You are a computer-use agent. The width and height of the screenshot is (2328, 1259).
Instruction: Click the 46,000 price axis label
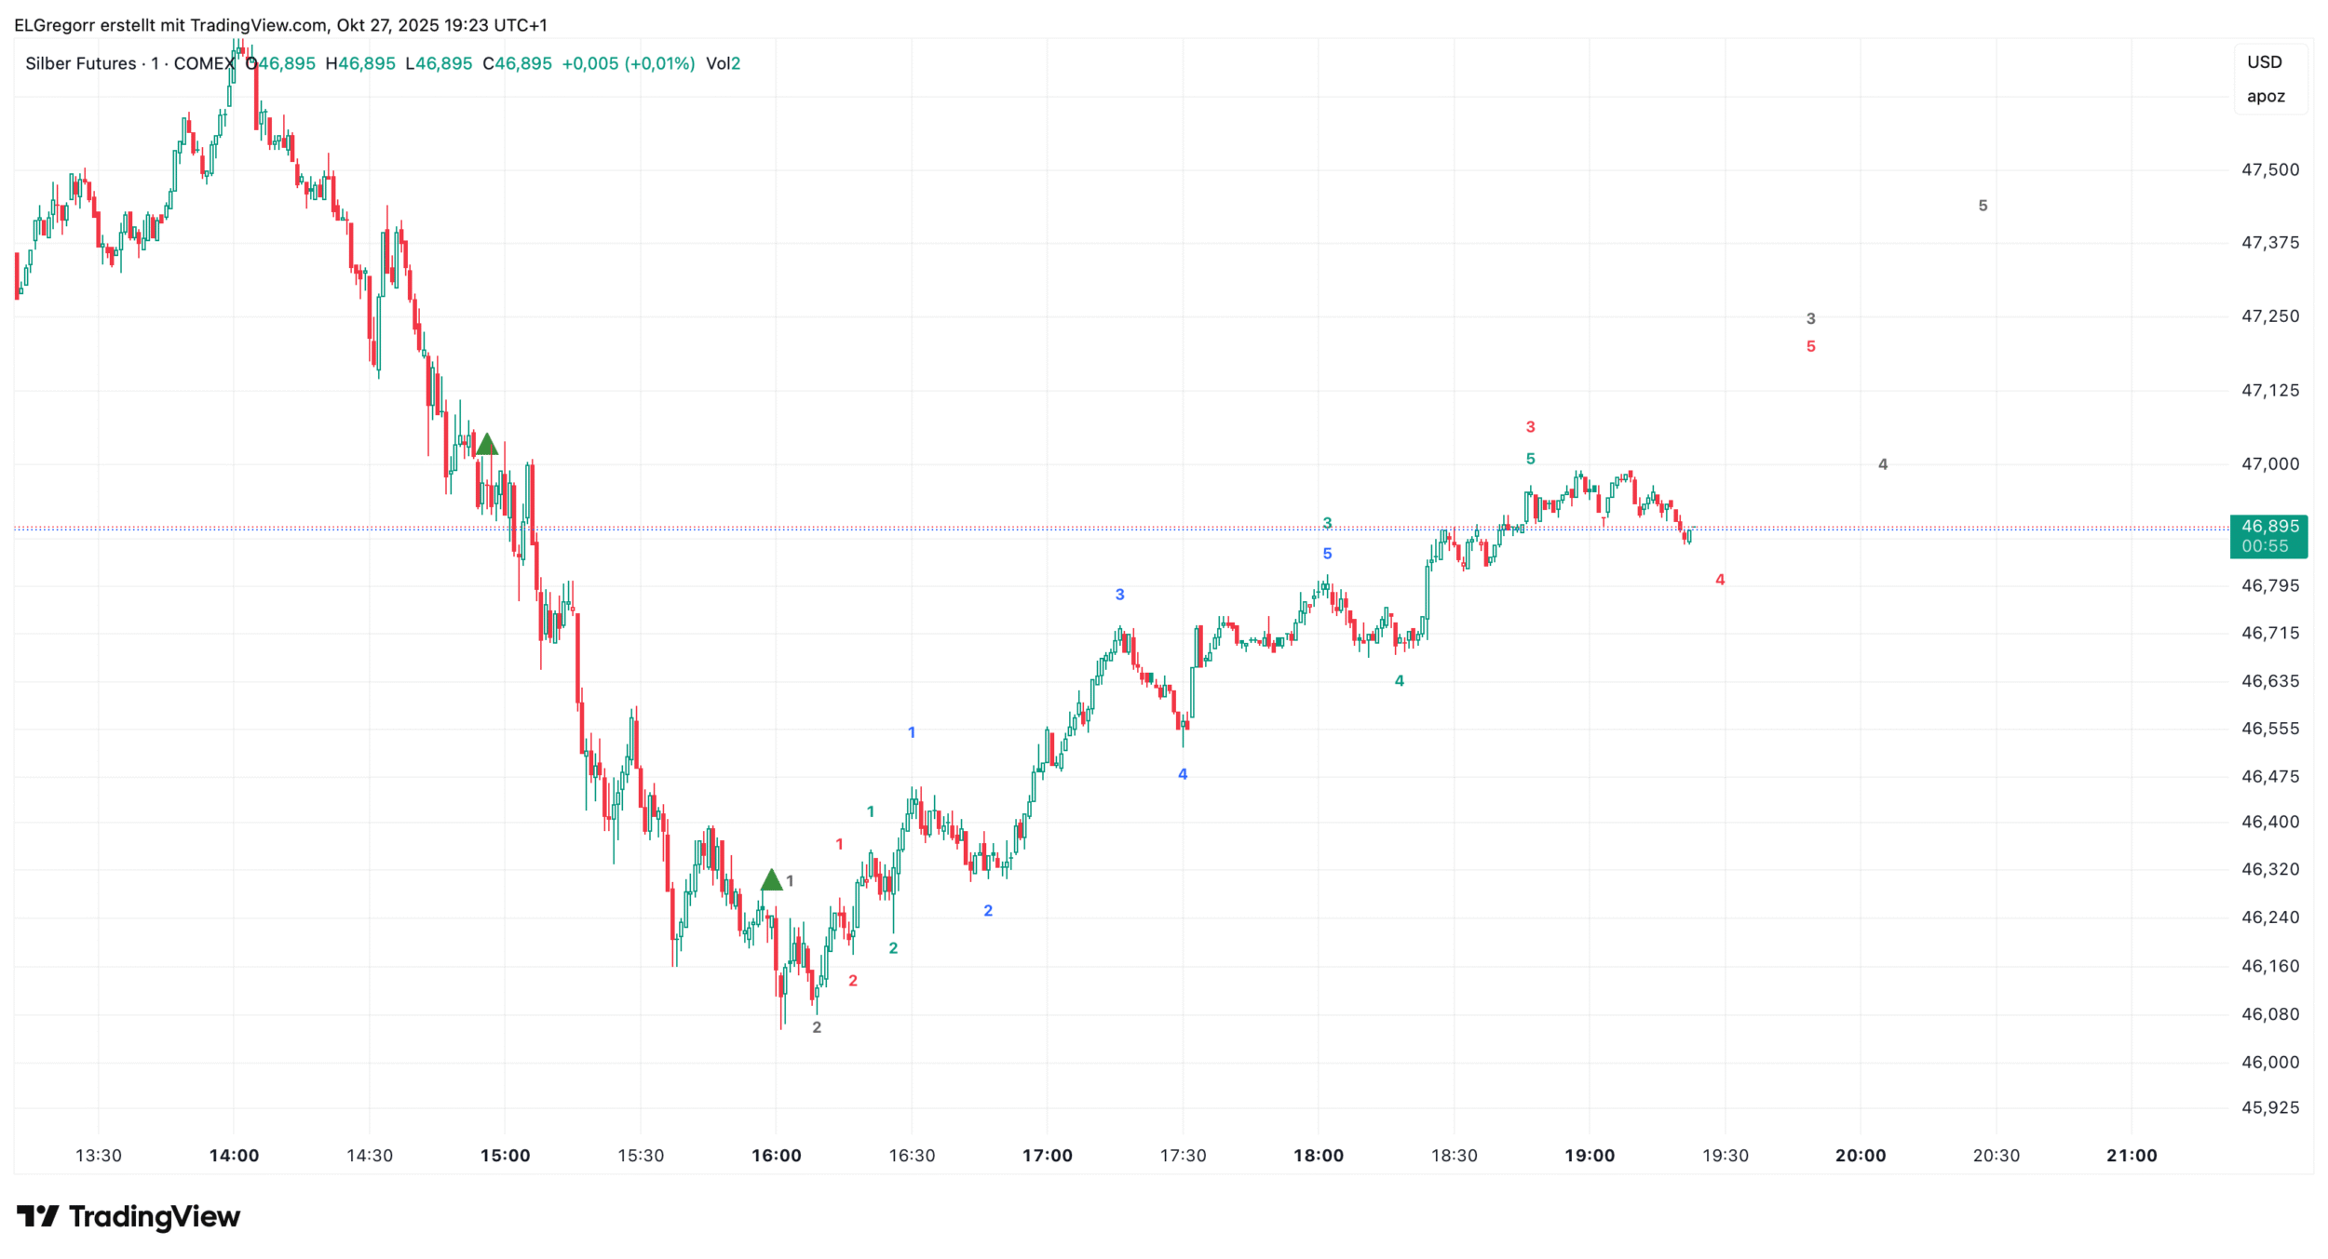pyautogui.click(x=2270, y=1062)
